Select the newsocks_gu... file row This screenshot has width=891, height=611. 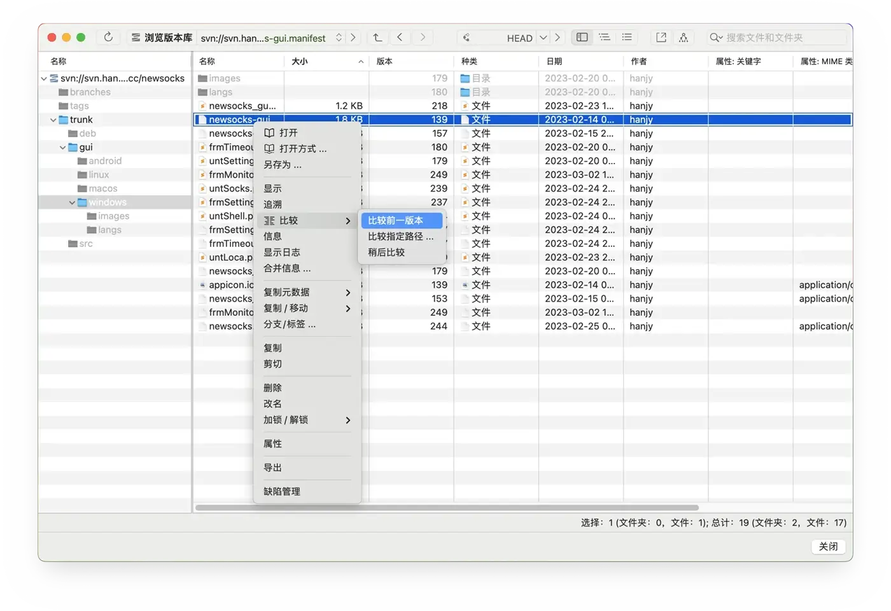(522, 106)
